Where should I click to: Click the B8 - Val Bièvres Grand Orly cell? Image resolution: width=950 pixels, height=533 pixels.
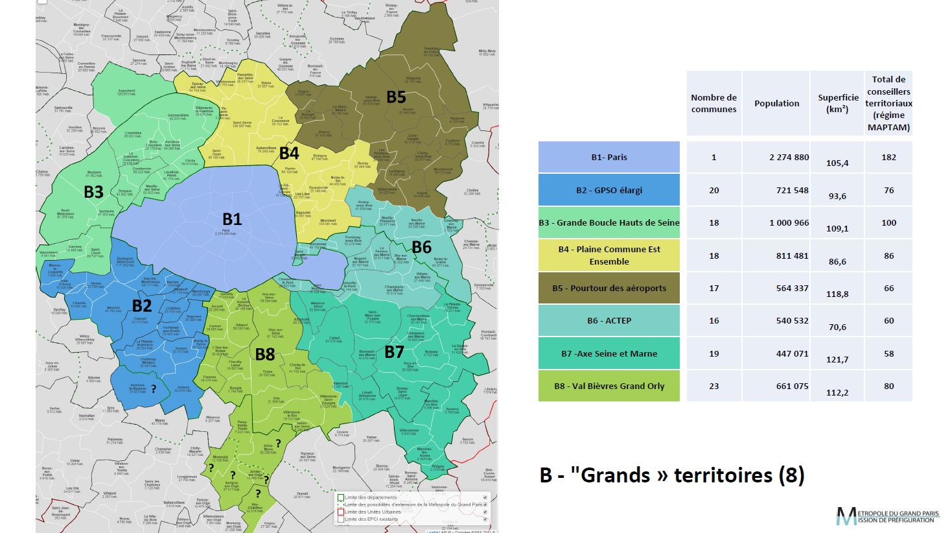[608, 386]
